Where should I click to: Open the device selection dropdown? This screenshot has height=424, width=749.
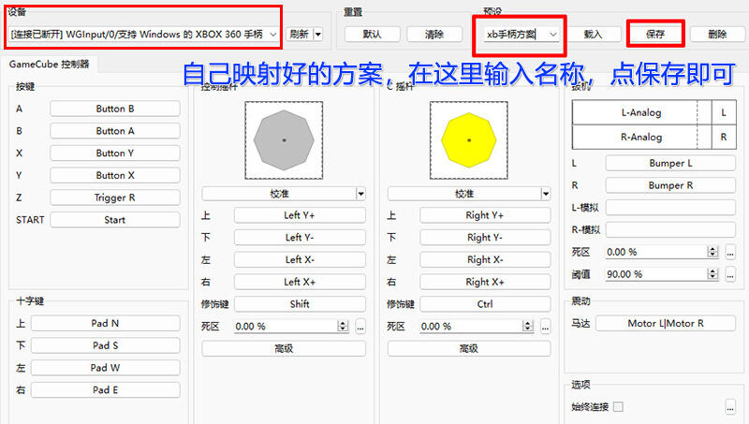[143, 35]
